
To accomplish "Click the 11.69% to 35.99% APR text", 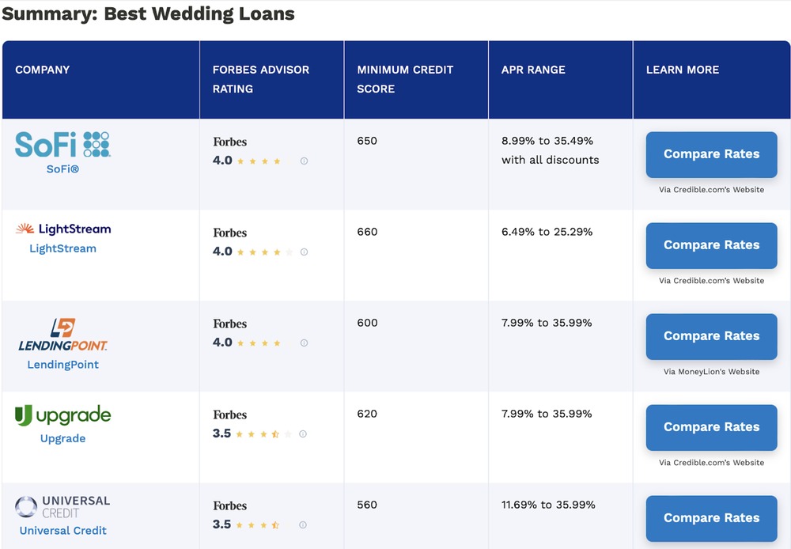I will click(548, 505).
